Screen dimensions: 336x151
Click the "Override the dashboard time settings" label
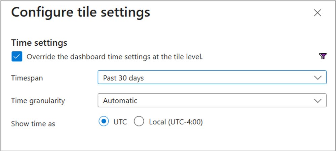[x=115, y=57]
